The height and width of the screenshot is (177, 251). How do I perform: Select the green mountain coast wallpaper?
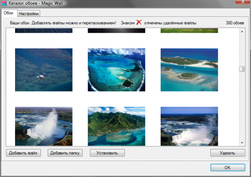(116, 126)
